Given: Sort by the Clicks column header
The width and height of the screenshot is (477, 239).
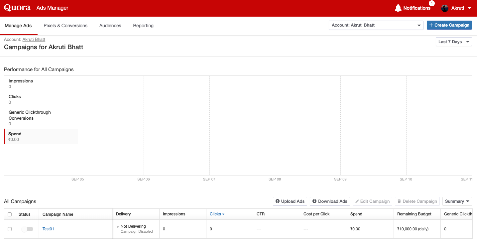Looking at the screenshot, I should 215,214.
